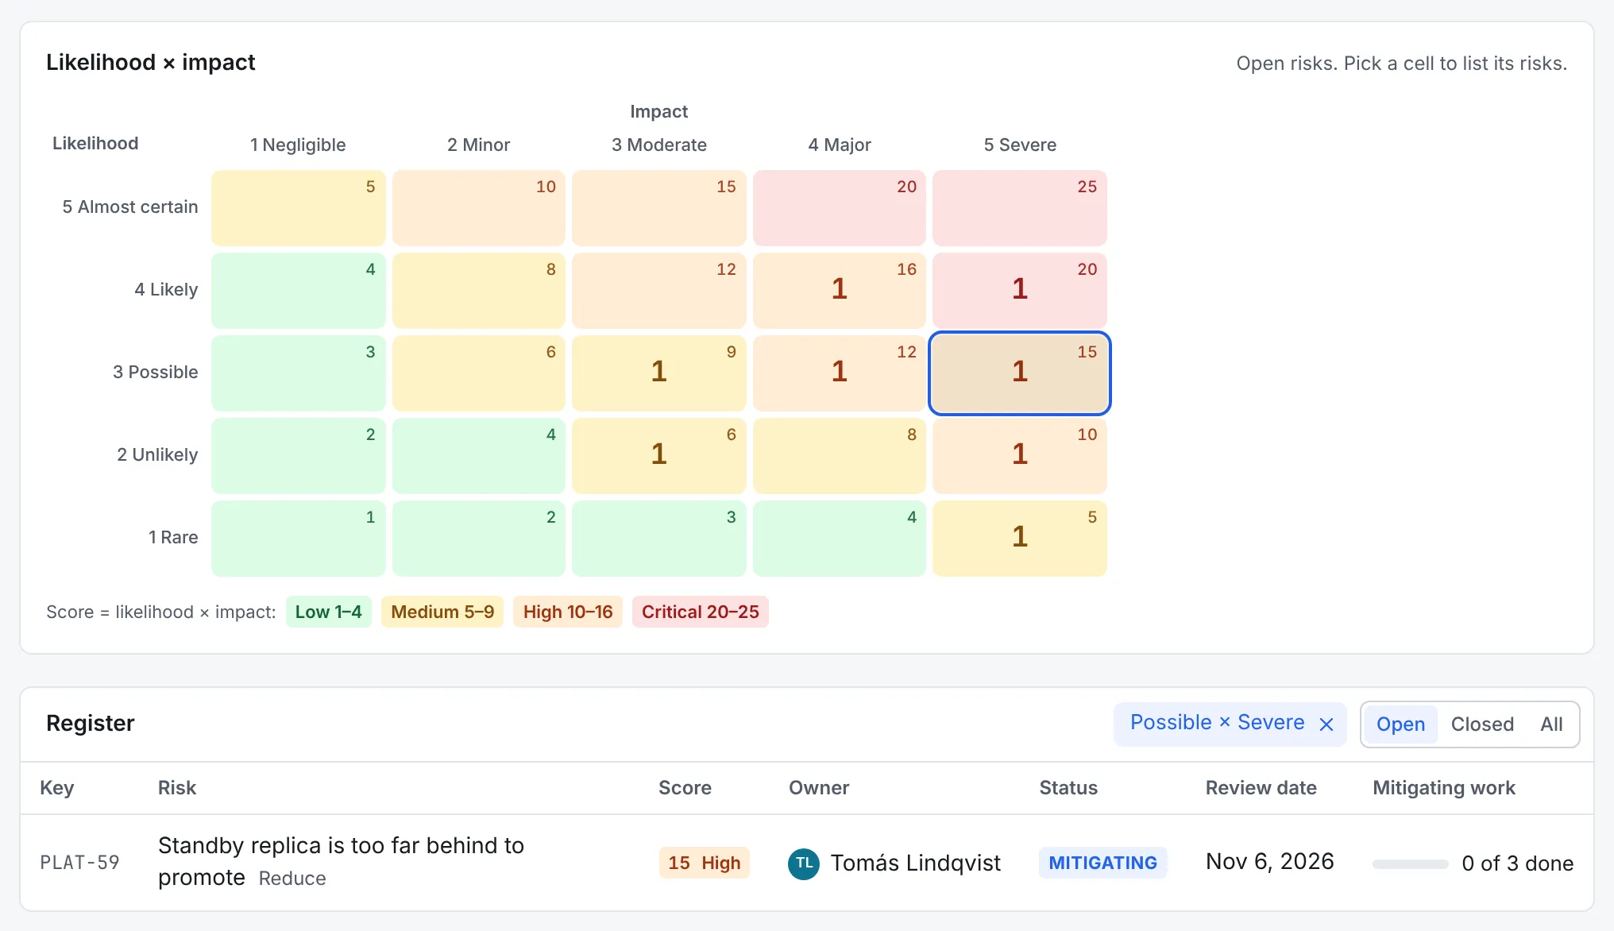This screenshot has width=1614, height=931.
Task: Click the Reduce treatment label
Action: click(292, 879)
